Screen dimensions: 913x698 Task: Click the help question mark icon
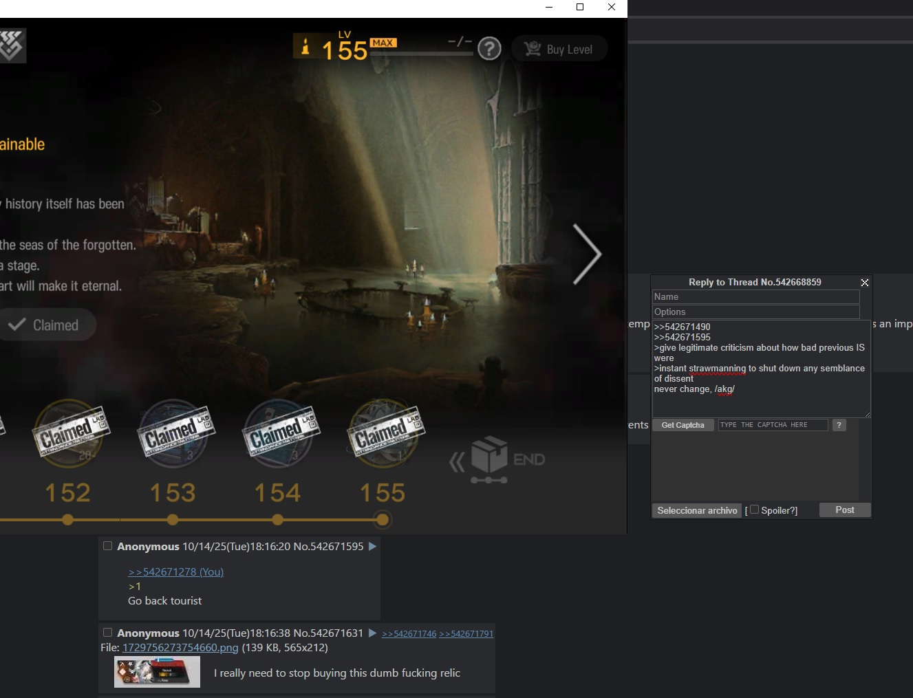tap(489, 49)
